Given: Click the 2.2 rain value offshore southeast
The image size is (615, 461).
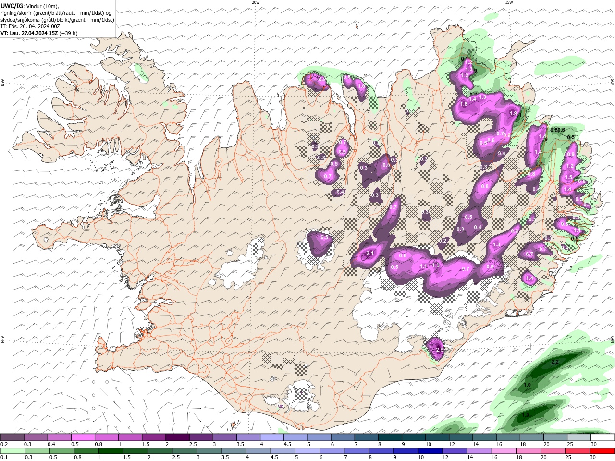Looking at the screenshot, I should click(x=555, y=362).
